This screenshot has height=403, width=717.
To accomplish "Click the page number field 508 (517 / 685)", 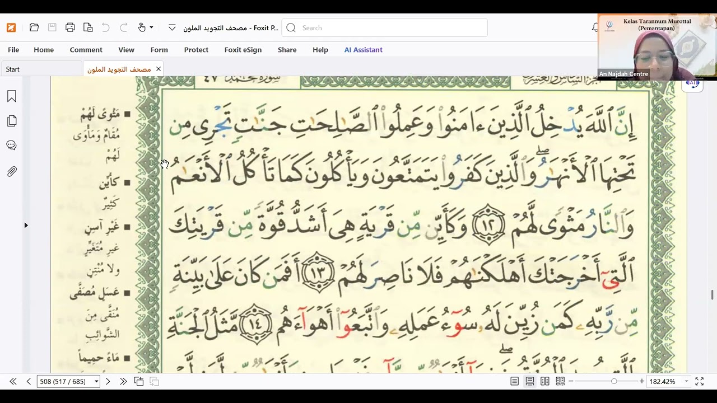I will tap(65, 381).
